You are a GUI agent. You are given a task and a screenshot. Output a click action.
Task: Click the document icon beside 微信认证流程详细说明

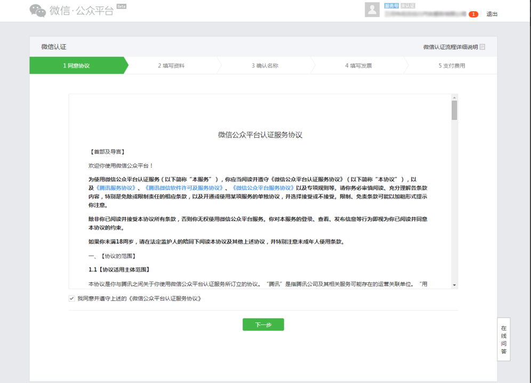pyautogui.click(x=482, y=47)
